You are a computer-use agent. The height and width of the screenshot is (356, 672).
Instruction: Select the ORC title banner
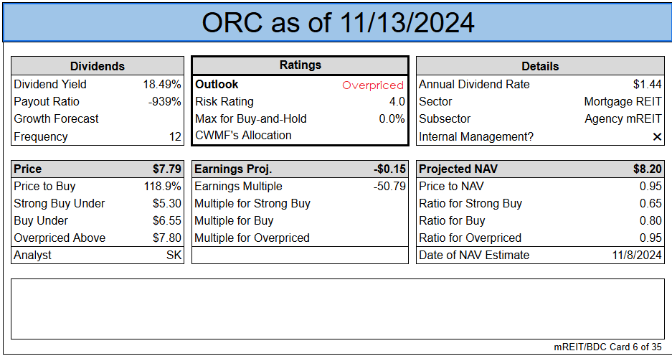(337, 22)
